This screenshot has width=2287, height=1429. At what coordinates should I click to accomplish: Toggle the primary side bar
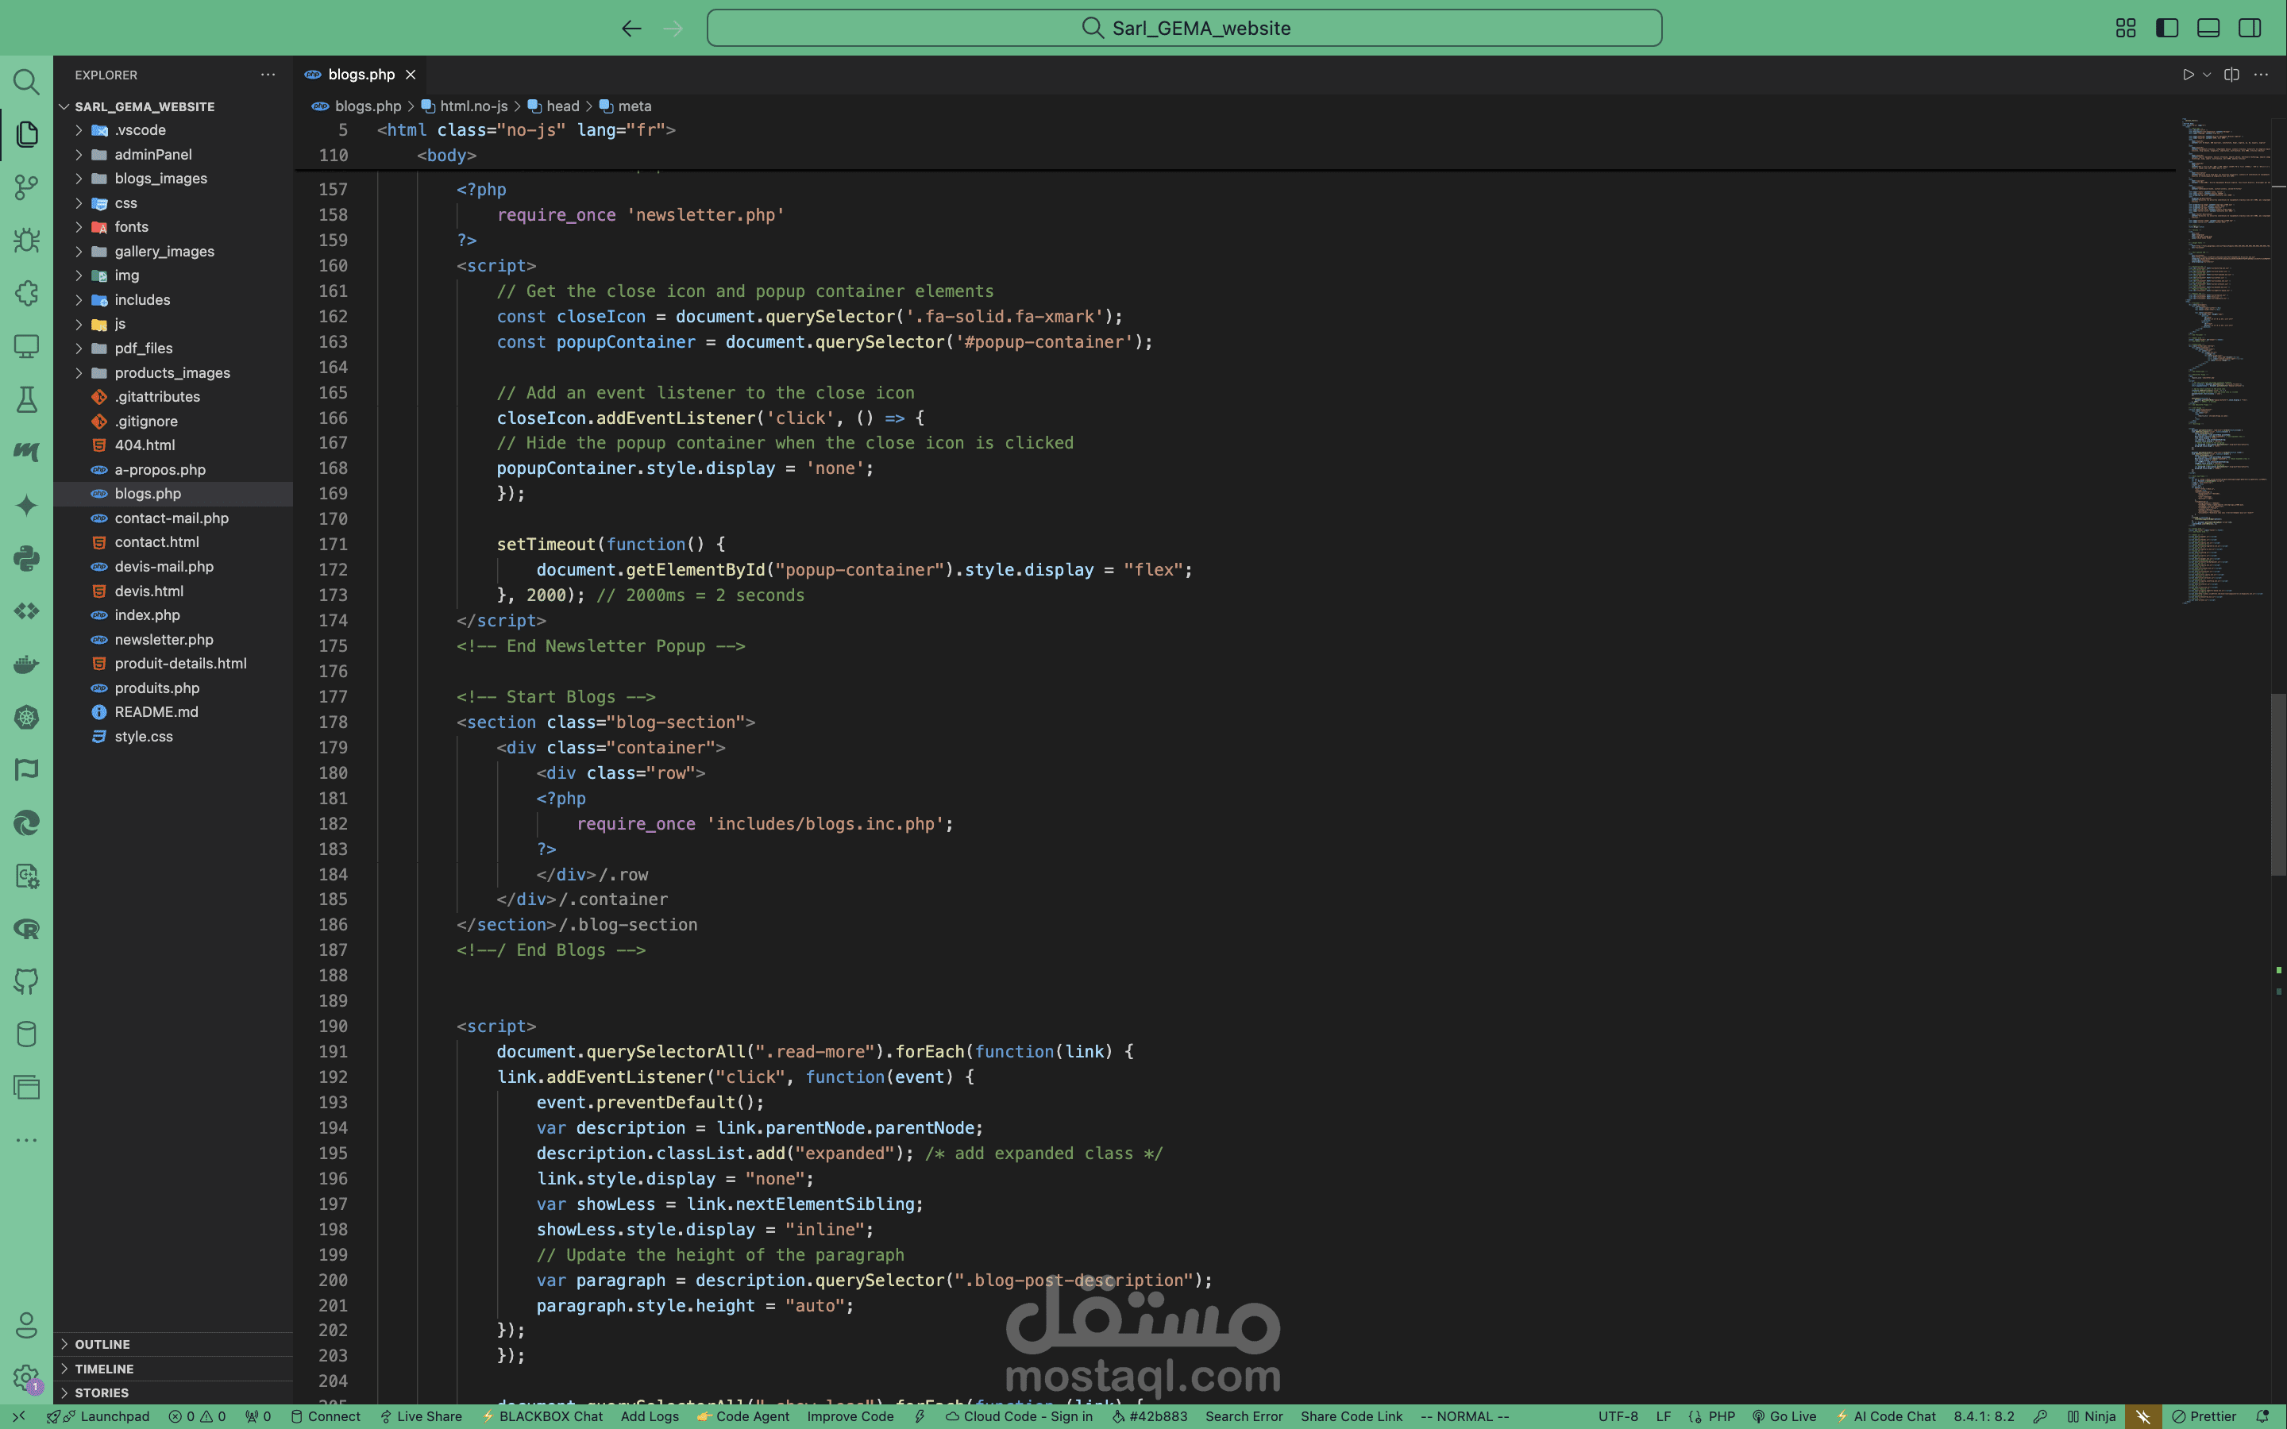tap(2167, 29)
